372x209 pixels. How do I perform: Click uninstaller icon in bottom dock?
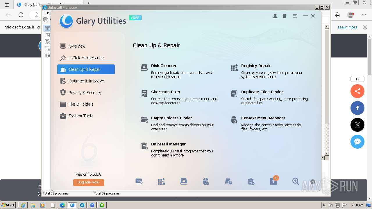pos(251,182)
